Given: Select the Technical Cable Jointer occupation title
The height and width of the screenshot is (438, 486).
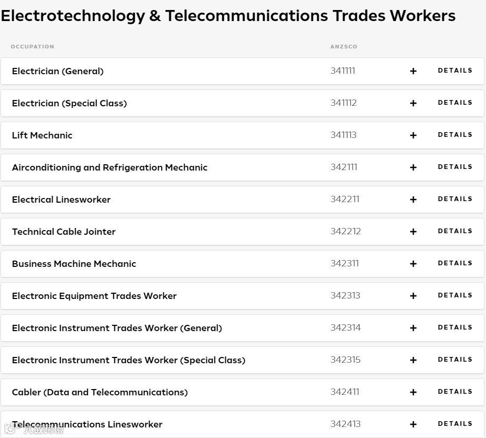Looking at the screenshot, I should point(64,232).
